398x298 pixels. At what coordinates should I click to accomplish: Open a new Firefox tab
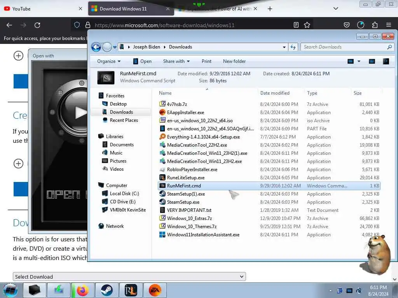pyautogui.click(x=270, y=9)
